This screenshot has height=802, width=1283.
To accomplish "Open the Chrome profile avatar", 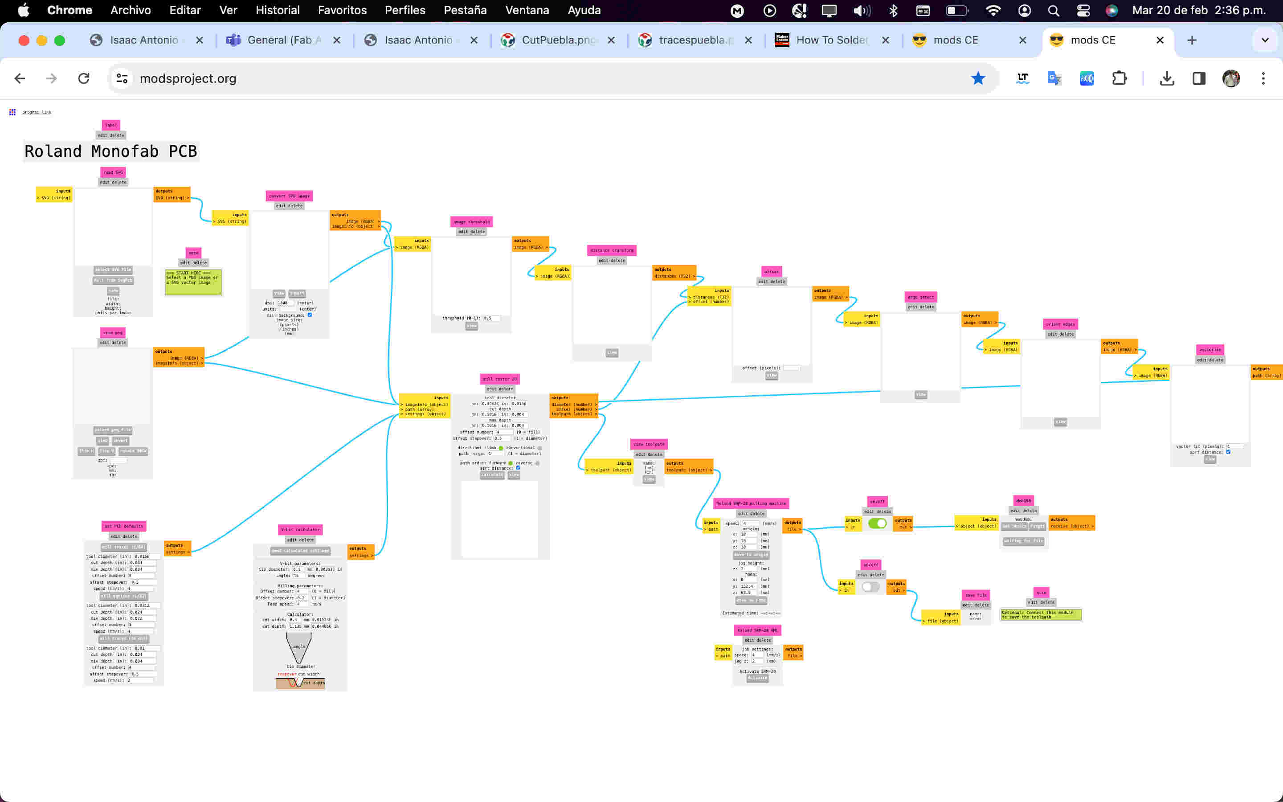I will pos(1231,78).
